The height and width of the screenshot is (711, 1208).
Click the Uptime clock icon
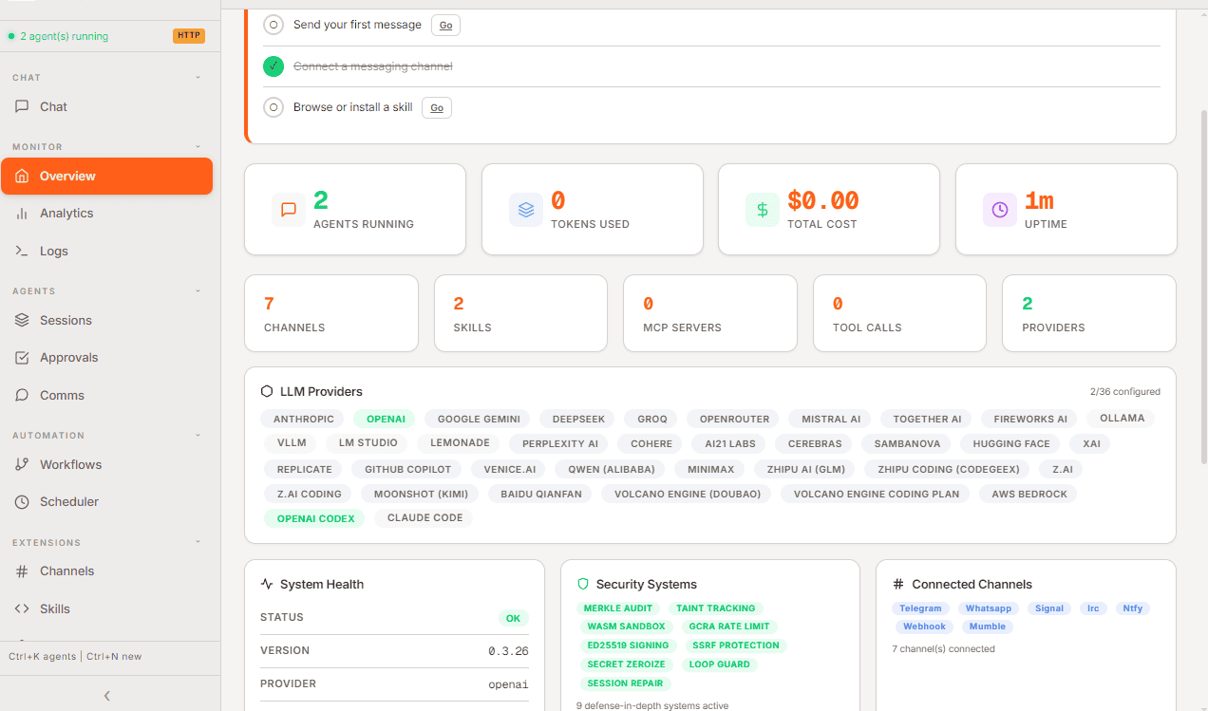(x=1000, y=210)
